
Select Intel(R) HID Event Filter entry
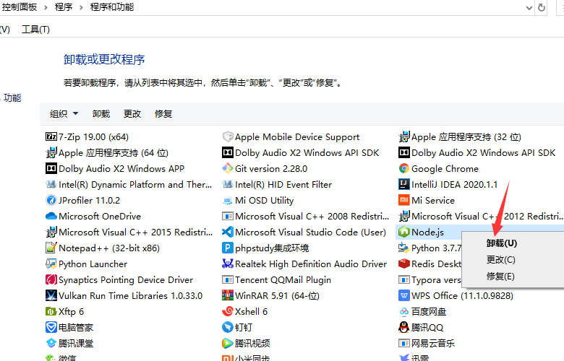click(x=277, y=185)
